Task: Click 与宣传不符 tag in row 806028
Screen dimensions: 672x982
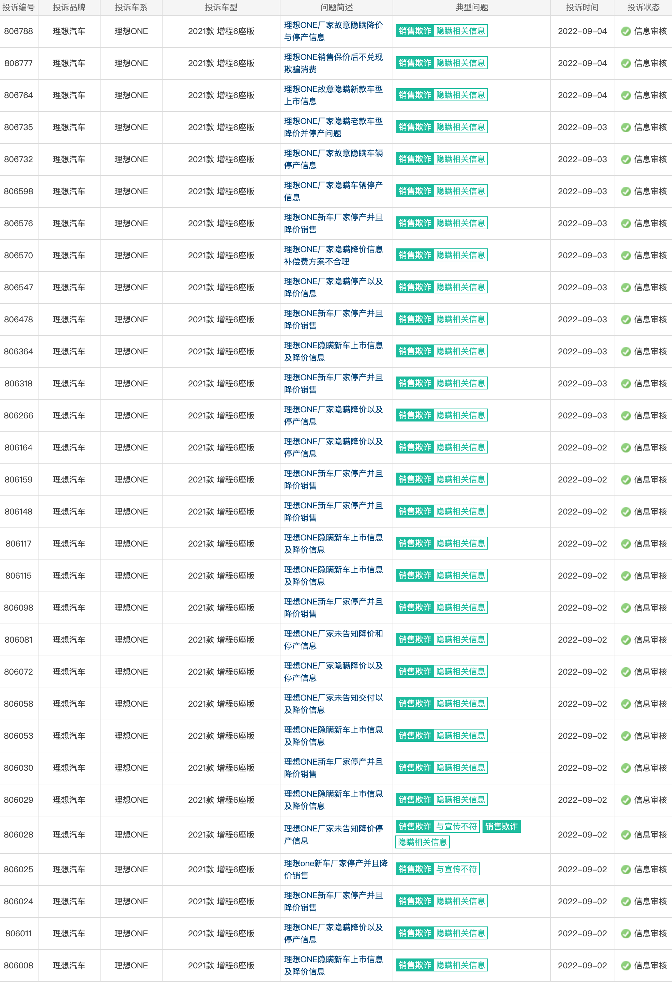Action: [456, 827]
